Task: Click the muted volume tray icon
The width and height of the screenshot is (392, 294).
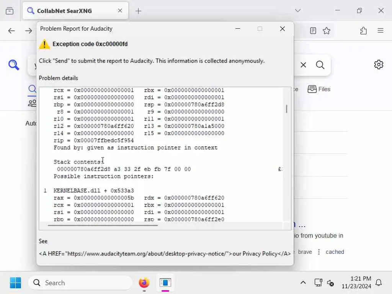Action: (330, 283)
